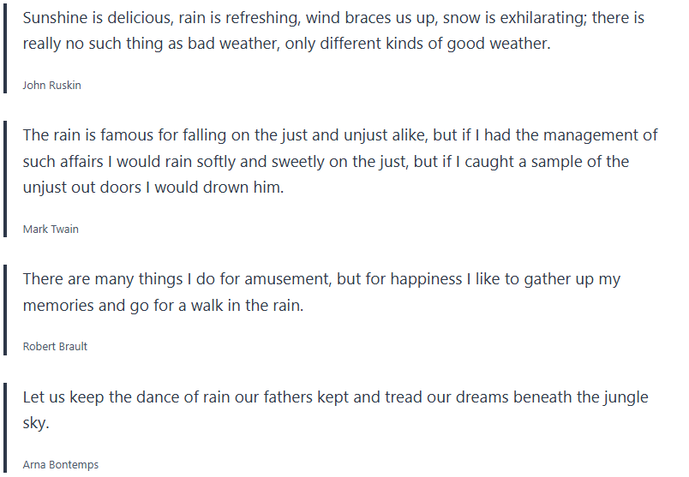Click the word "sky" in last quote
This screenshot has height=477, width=689.
click(x=34, y=423)
